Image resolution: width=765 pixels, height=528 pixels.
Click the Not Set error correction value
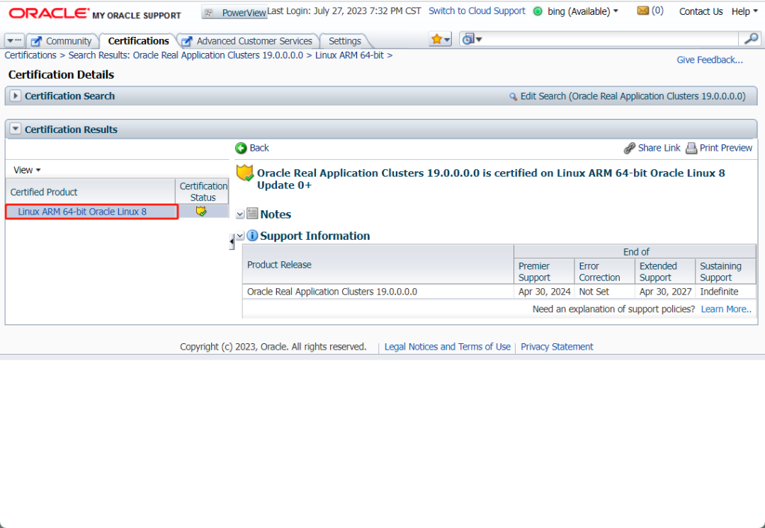coord(594,292)
